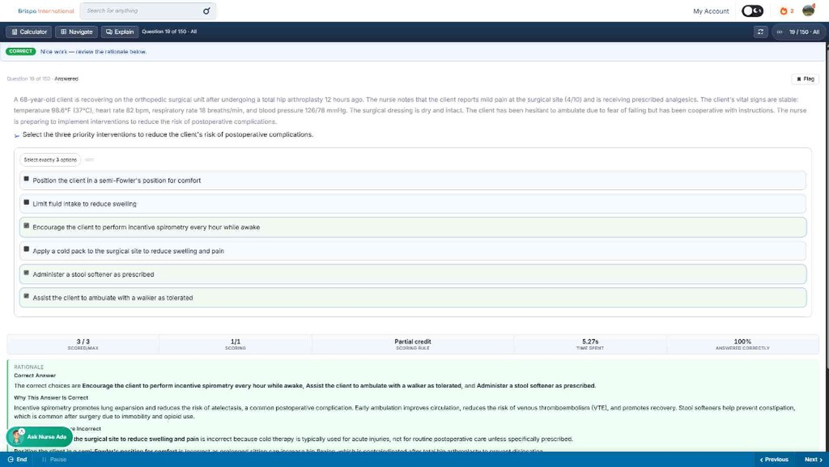
Task: Go to the Next question
Action: click(x=813, y=460)
